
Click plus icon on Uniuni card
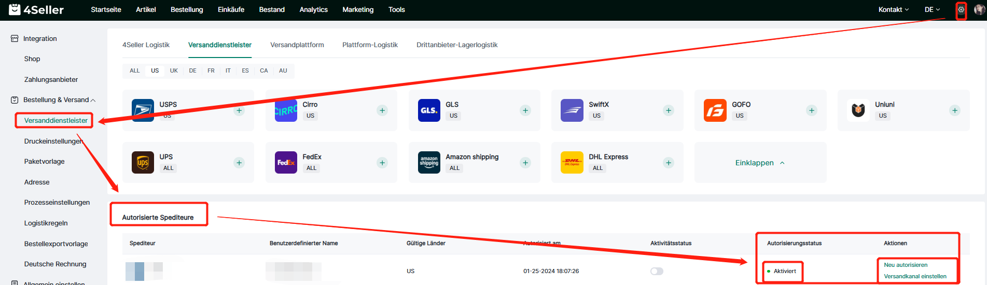pyautogui.click(x=955, y=110)
